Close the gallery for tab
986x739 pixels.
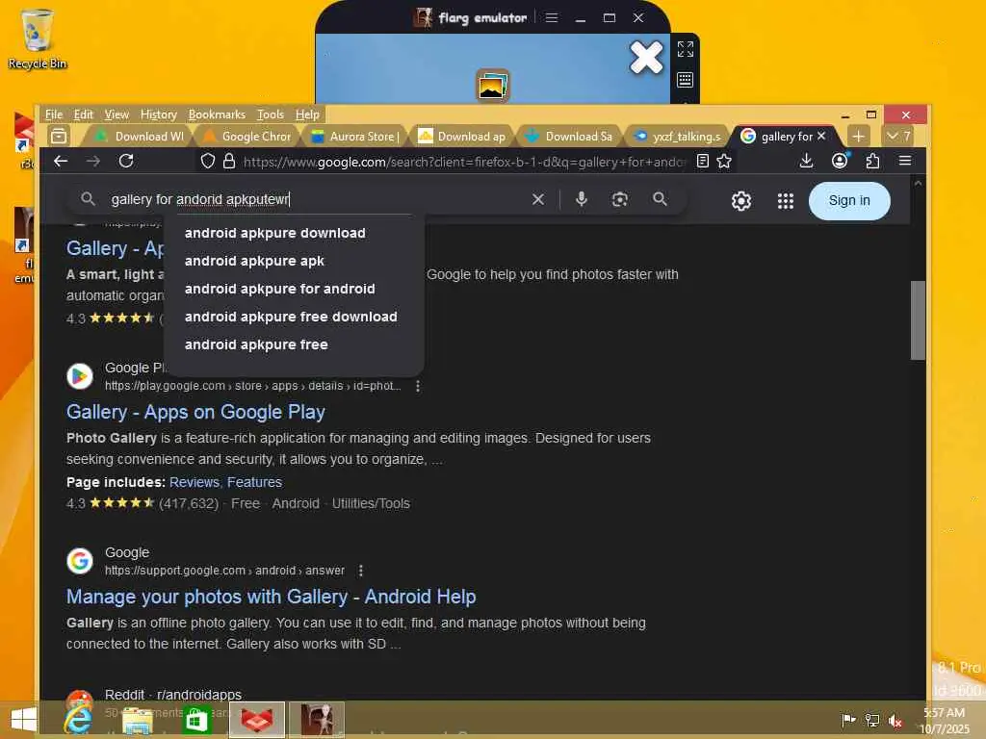[x=821, y=136]
